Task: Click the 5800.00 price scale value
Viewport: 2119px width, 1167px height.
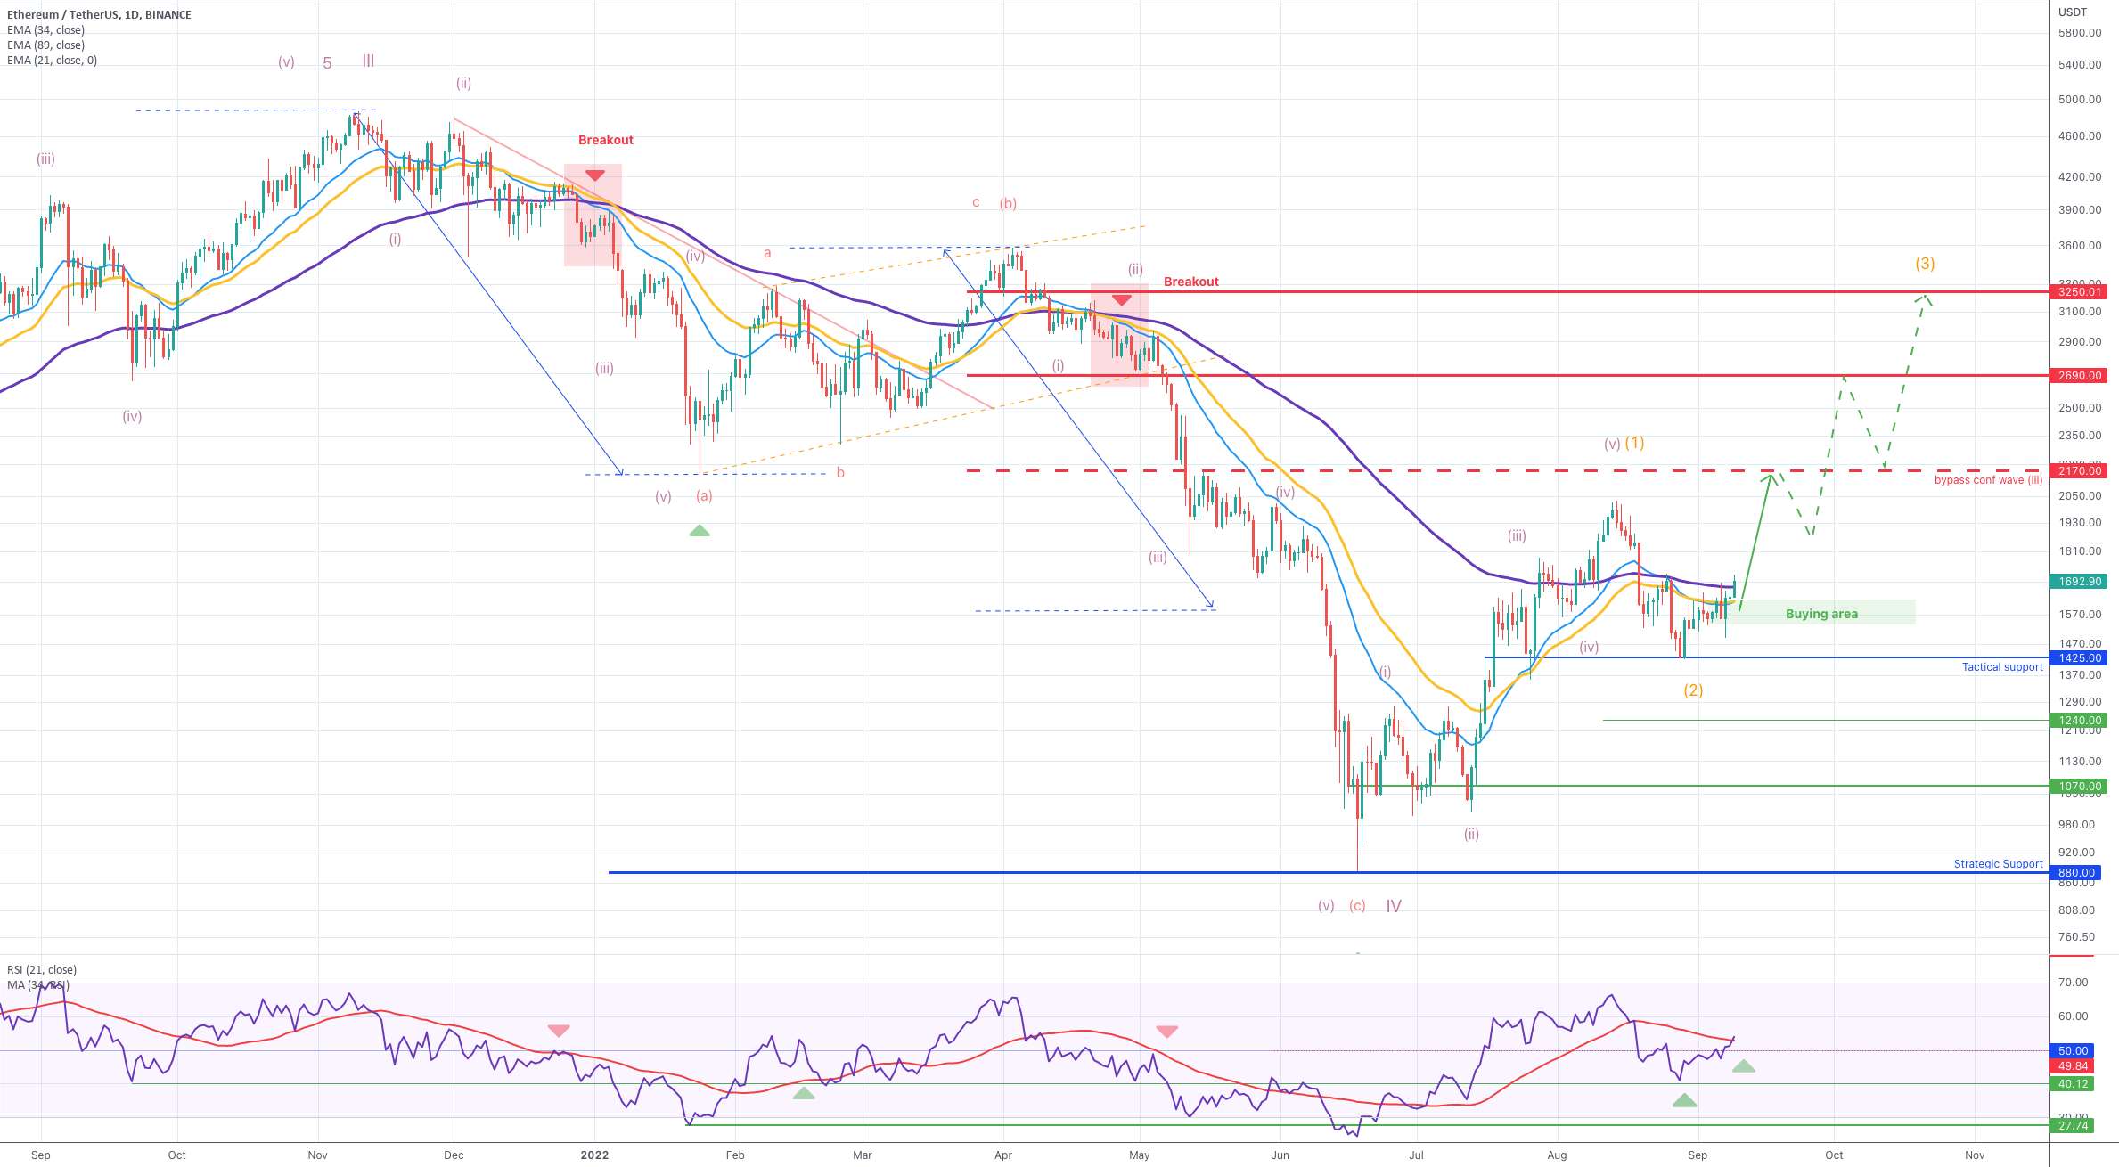Action: point(2080,33)
